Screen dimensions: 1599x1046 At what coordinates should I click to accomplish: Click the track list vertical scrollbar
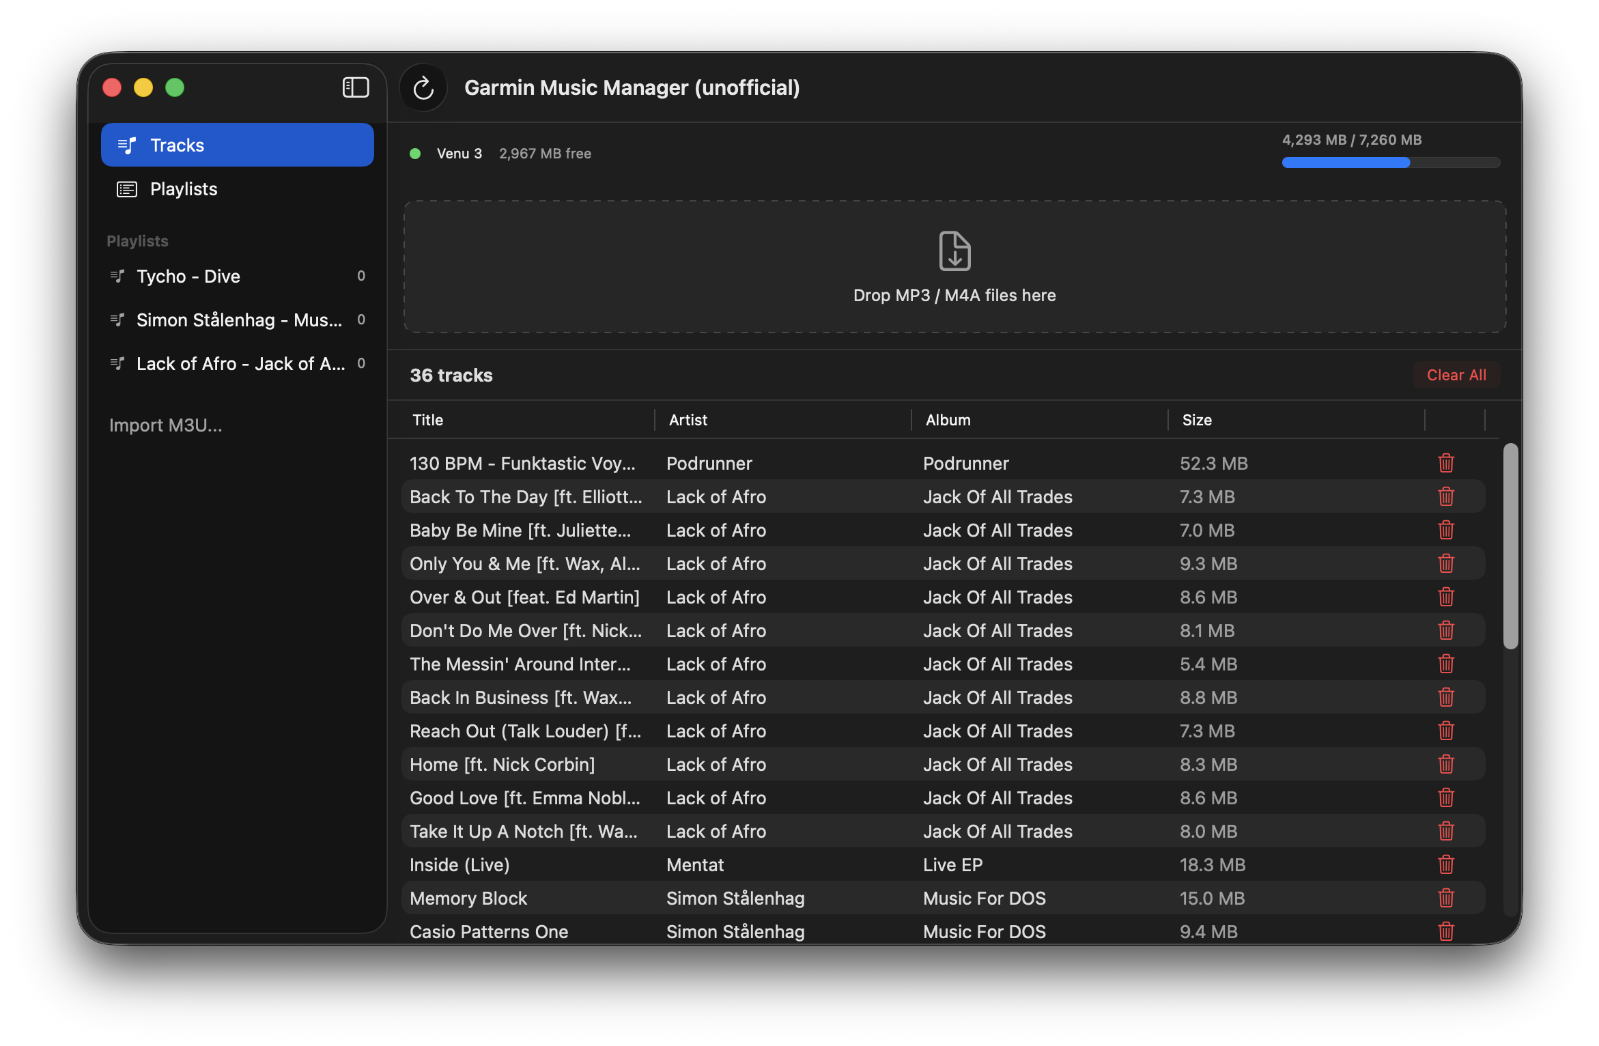[1510, 546]
